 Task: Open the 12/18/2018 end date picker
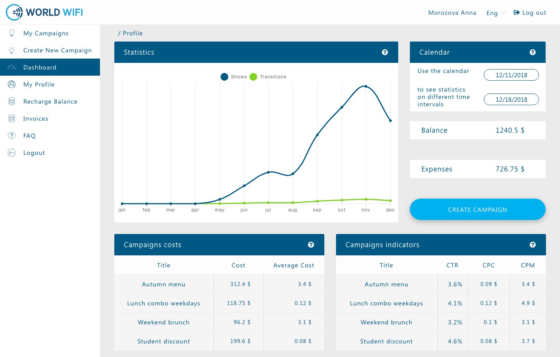(x=511, y=99)
